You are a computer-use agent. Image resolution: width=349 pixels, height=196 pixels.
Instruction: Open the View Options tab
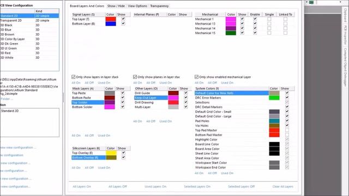(x=137, y=6)
